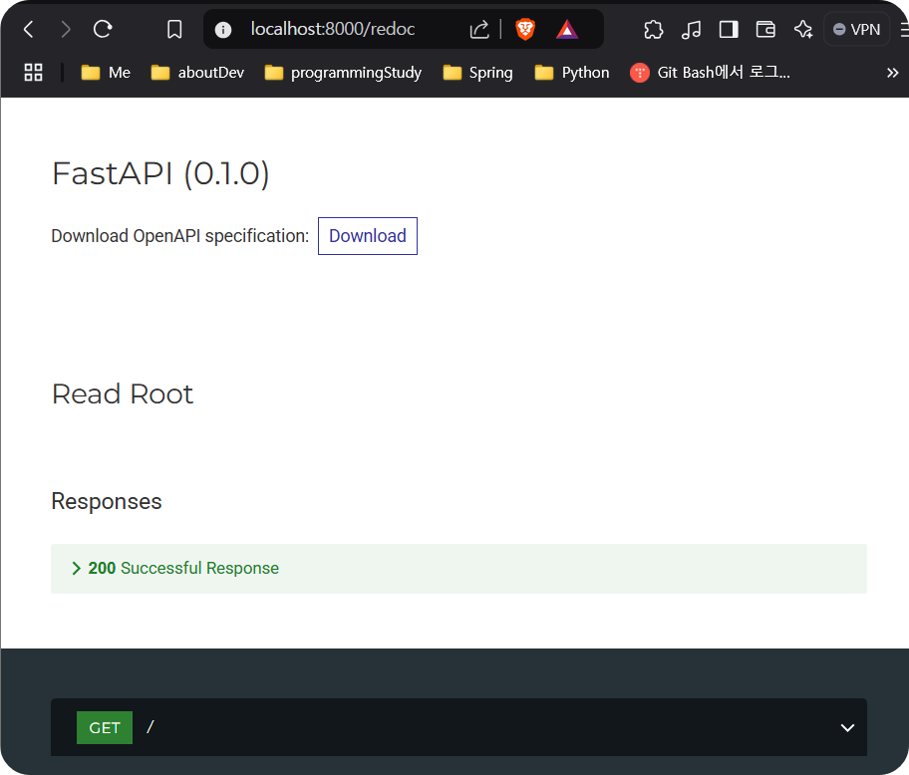The image size is (909, 775).
Task: Open the Python bookmark folder
Action: [x=571, y=73]
